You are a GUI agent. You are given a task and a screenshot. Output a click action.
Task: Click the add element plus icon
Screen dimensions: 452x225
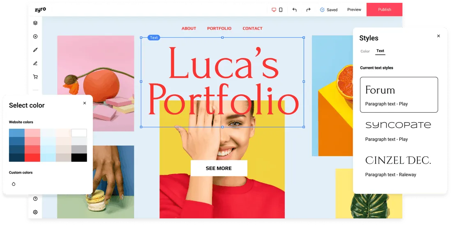click(x=35, y=37)
